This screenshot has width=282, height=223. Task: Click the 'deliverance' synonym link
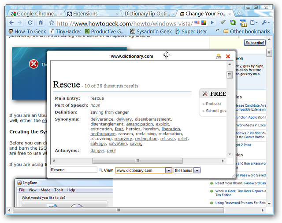pos(102,119)
